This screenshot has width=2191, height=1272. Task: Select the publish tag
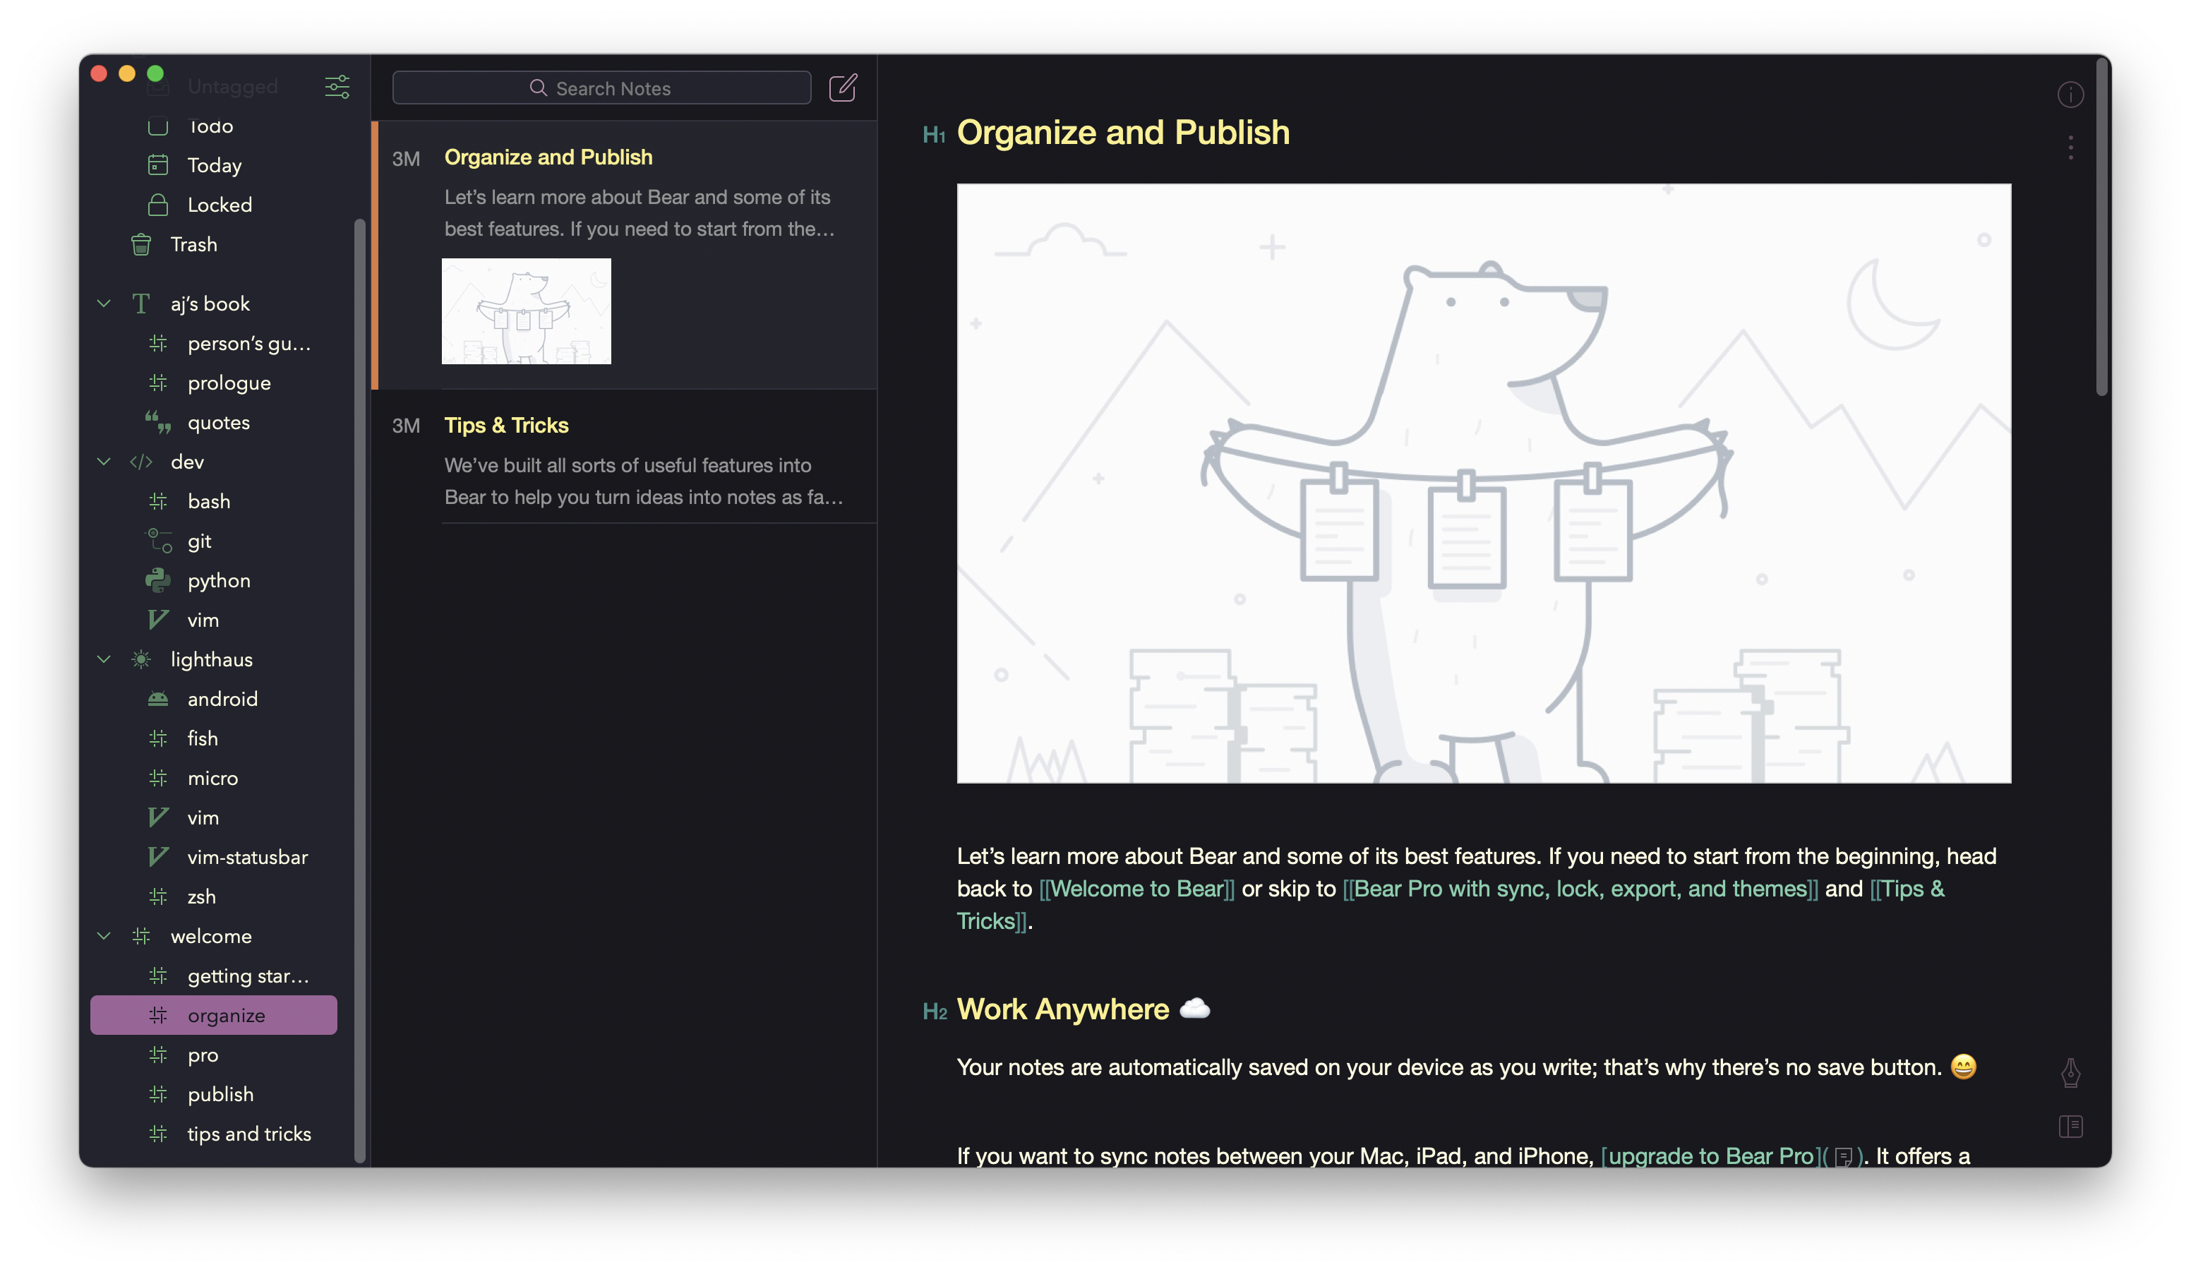[x=214, y=1093]
